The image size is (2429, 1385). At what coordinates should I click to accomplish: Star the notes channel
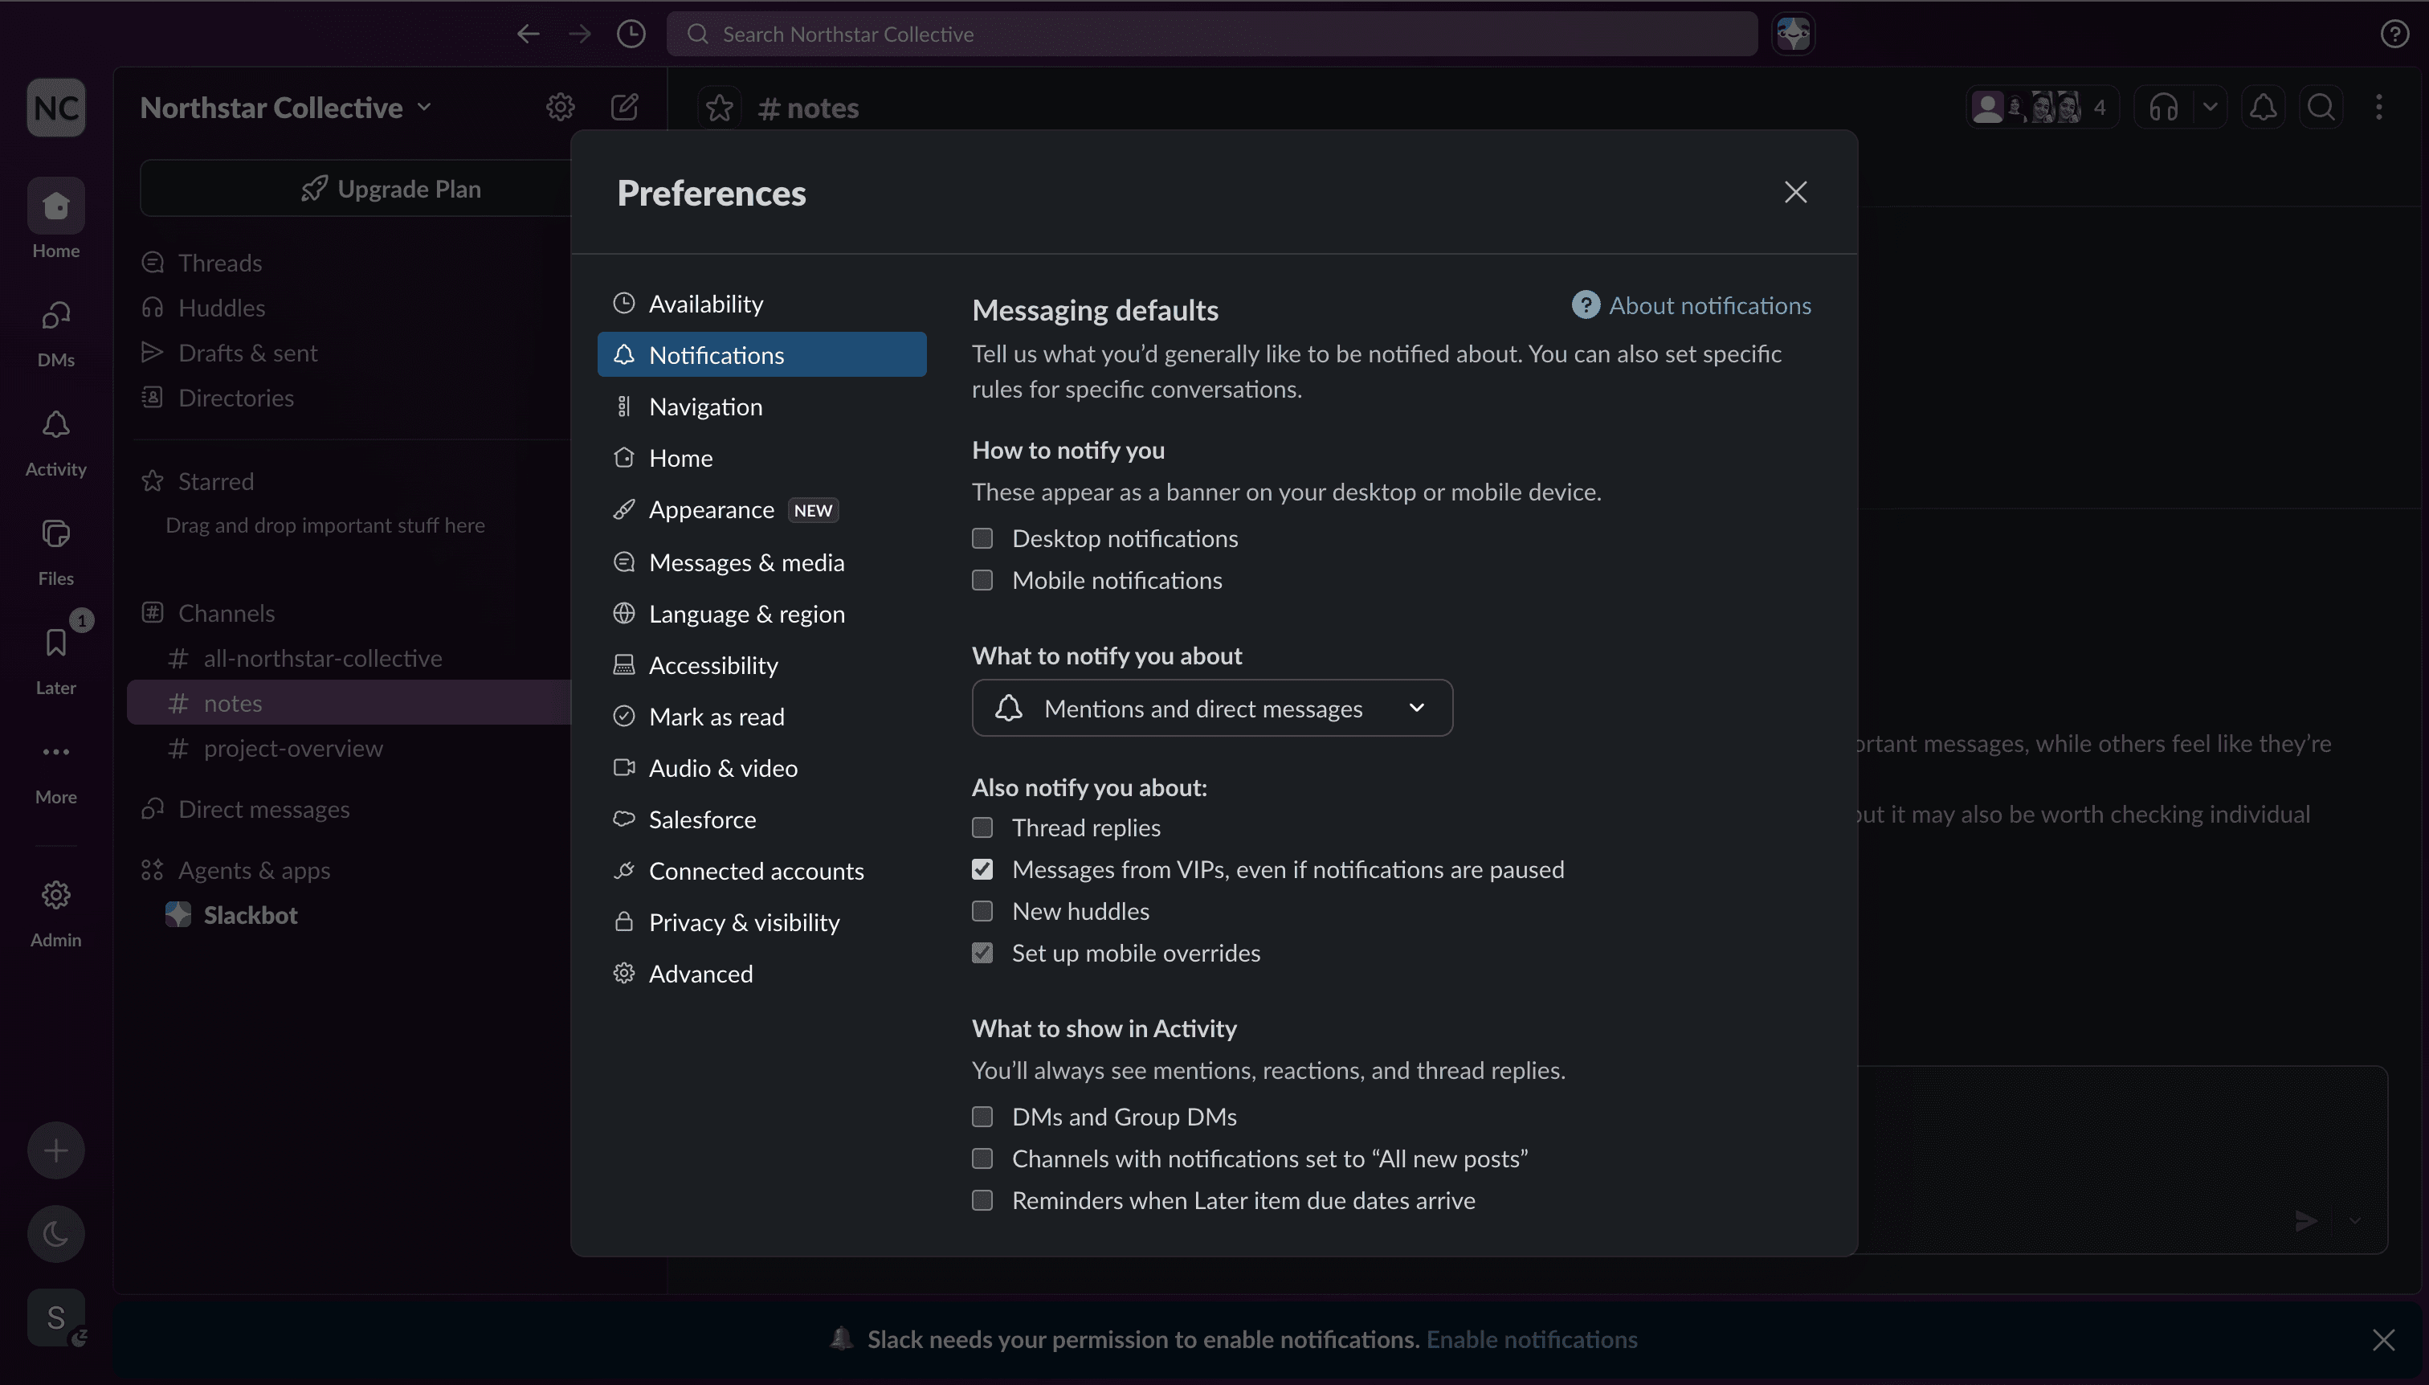pos(720,108)
